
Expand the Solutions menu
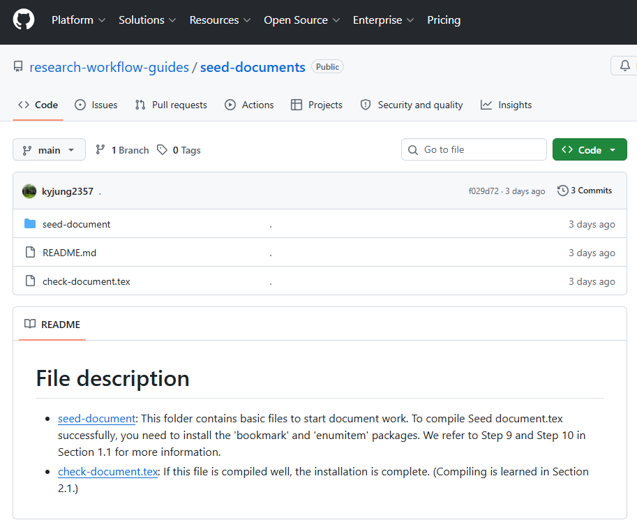(147, 20)
